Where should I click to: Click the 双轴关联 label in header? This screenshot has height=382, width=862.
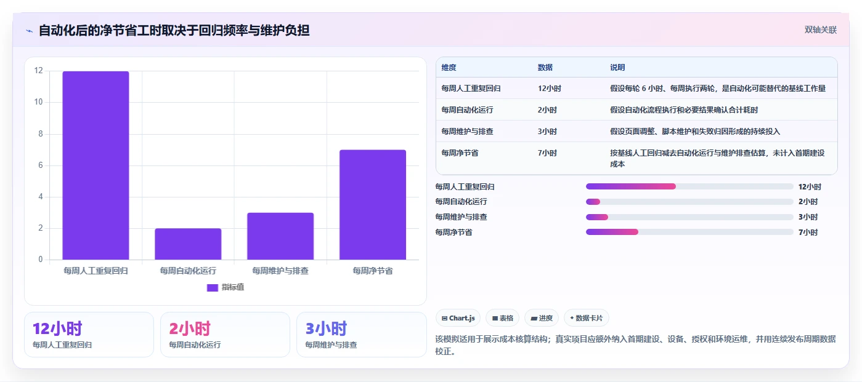point(821,30)
